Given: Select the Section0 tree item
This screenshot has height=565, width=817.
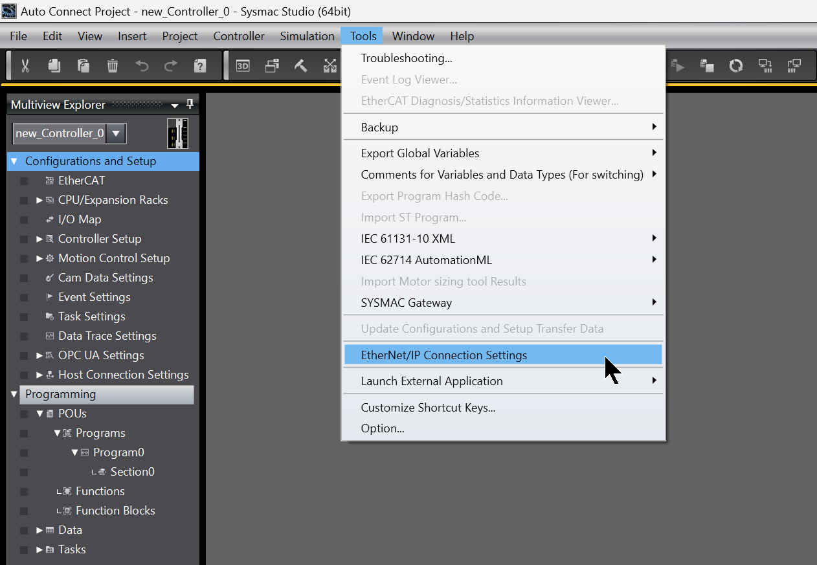Looking at the screenshot, I should [x=132, y=472].
